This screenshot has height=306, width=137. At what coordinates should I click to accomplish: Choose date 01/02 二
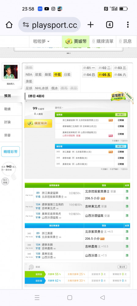(x=105, y=68)
